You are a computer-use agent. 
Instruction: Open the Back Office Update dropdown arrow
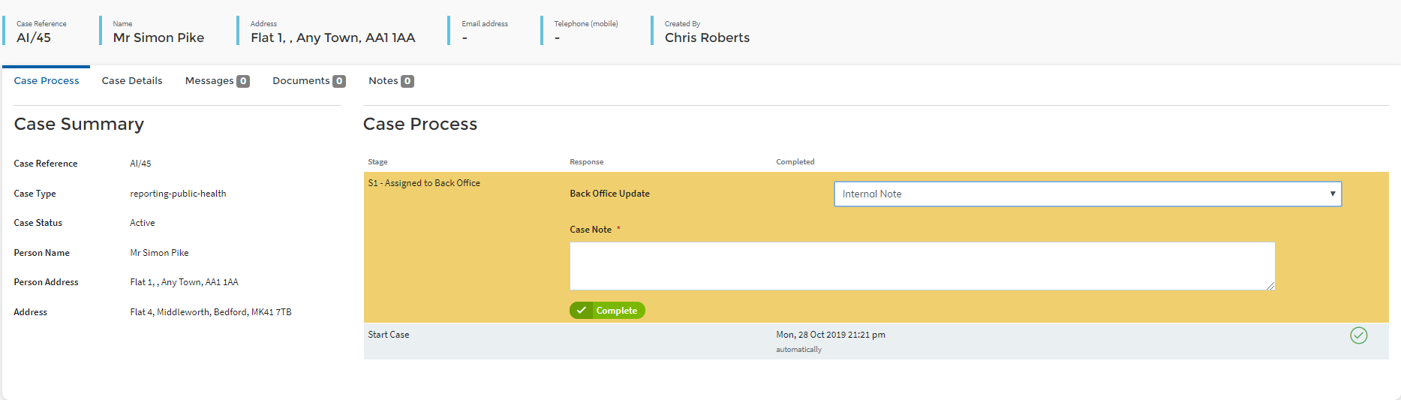point(1332,194)
